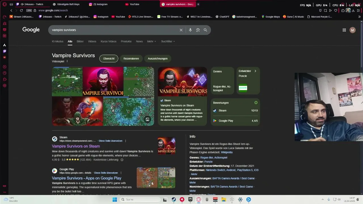The image size is (363, 204).
Task: Expand bookmarks bar overflow chevron
Action: 359,17
